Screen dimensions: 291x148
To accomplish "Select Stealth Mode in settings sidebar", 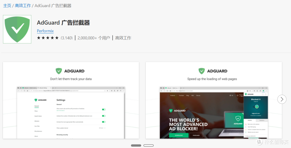I will pyautogui.click(x=38, y=116).
